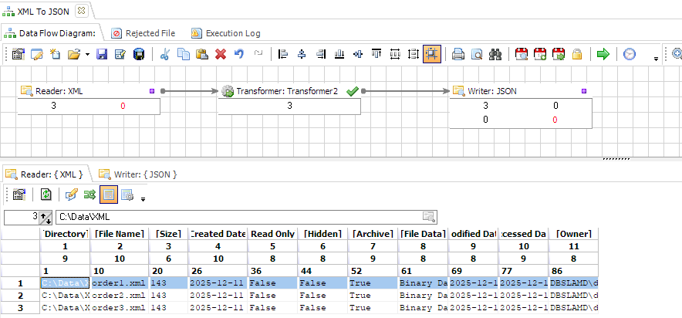Click the save-as form pencil icon
Viewport: 682px width, 318px height.
pyautogui.click(x=120, y=54)
